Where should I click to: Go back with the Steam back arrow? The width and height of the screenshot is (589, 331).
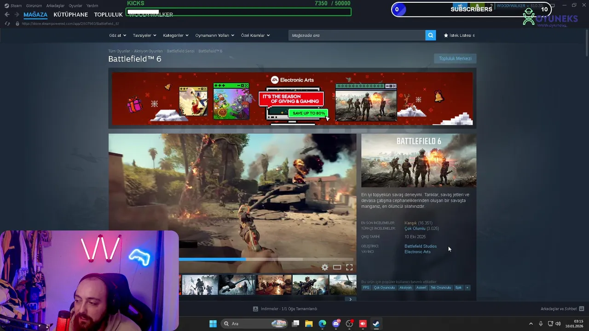[7, 15]
